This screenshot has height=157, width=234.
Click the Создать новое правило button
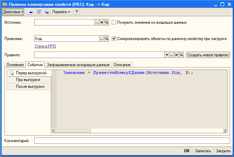pos(208,55)
